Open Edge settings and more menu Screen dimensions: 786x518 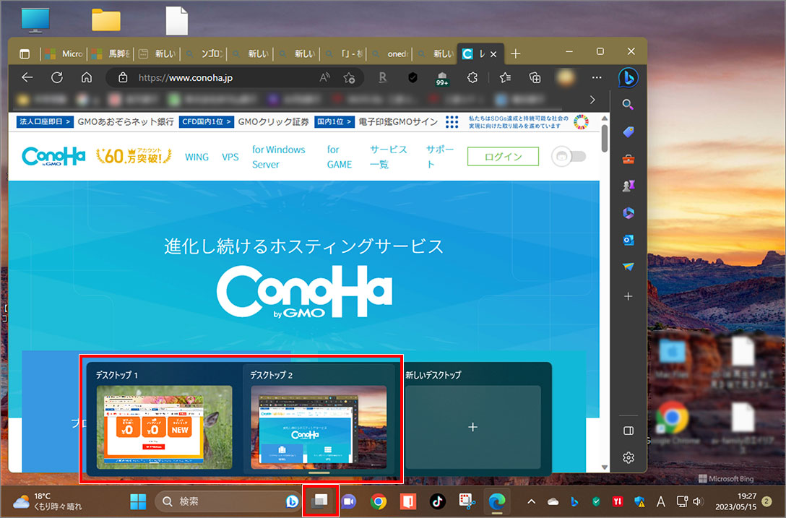[x=597, y=78]
